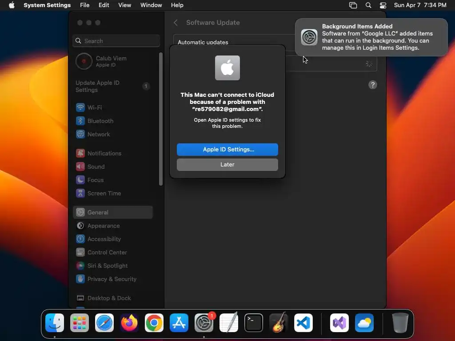Click the sidebar scrollbar

point(161,119)
